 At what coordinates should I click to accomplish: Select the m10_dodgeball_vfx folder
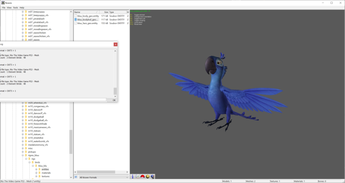tap(38, 120)
